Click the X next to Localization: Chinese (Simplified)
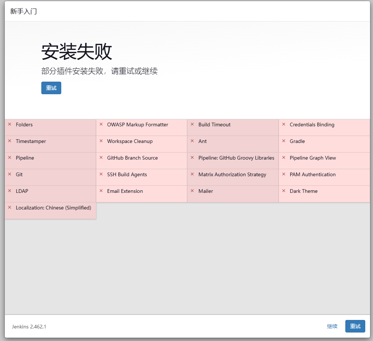The height and width of the screenshot is (341, 373). click(x=10, y=208)
